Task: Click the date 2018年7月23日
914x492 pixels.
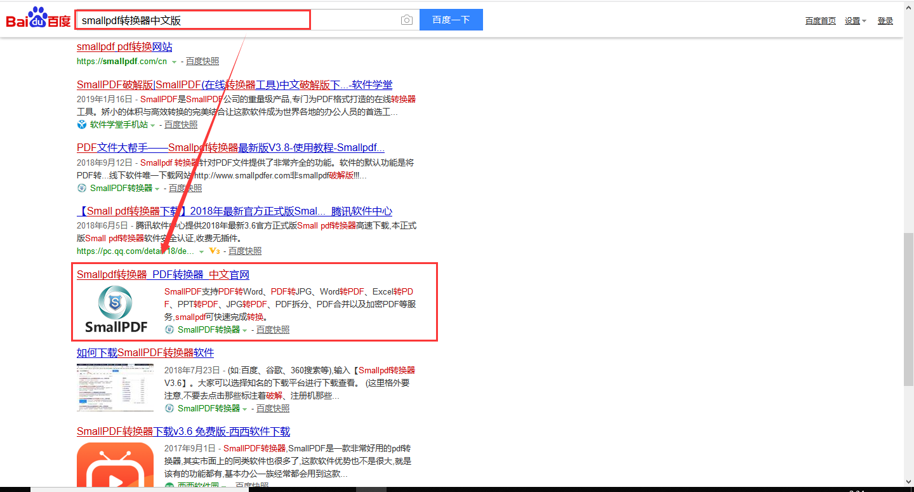Action: click(192, 370)
